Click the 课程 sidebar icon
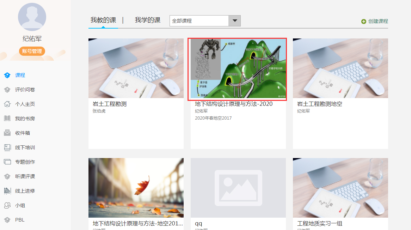This screenshot has height=230, width=411. 7,75
